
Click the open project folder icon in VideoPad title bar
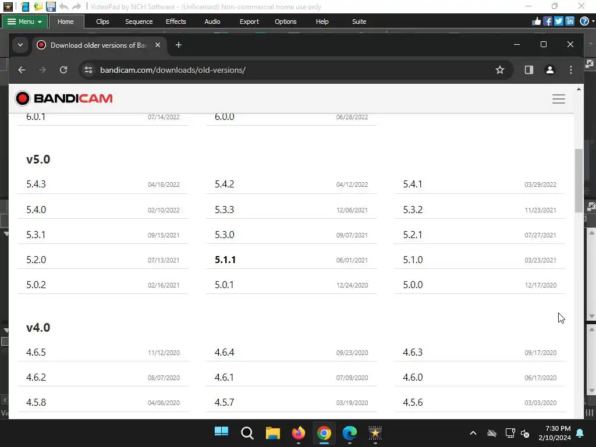(38, 6)
